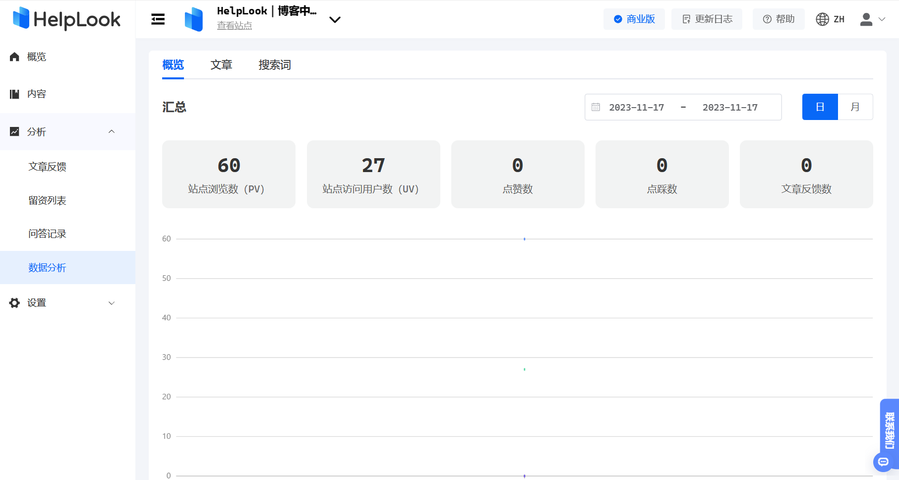The image size is (899, 480).
Task: Collapse the 分析 sidebar section
Action: point(112,132)
